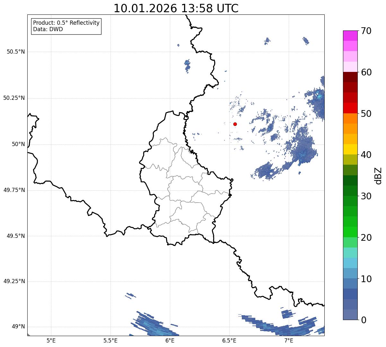Click the red station marker dot
This screenshot has height=347, width=386.
tap(235, 124)
